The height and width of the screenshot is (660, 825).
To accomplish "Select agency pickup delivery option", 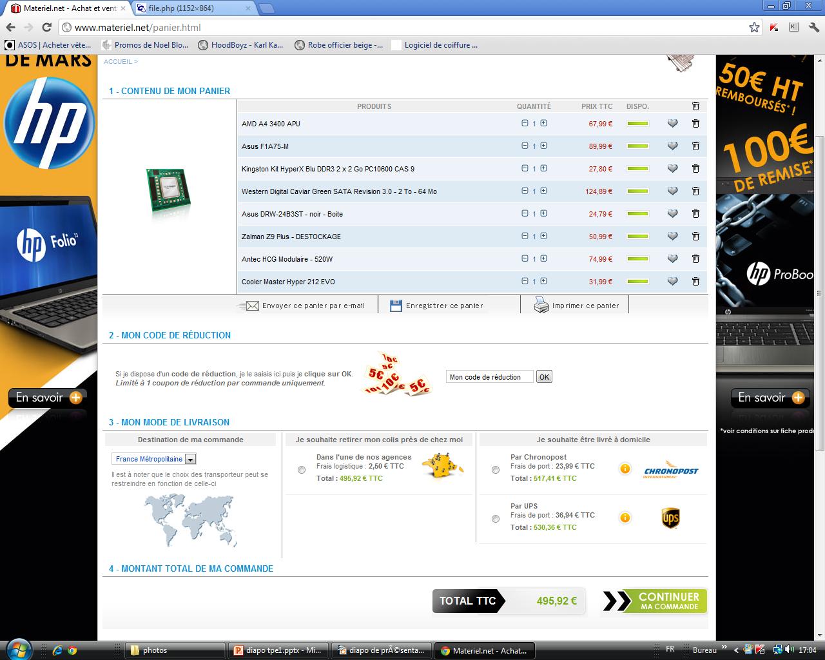I will (302, 470).
